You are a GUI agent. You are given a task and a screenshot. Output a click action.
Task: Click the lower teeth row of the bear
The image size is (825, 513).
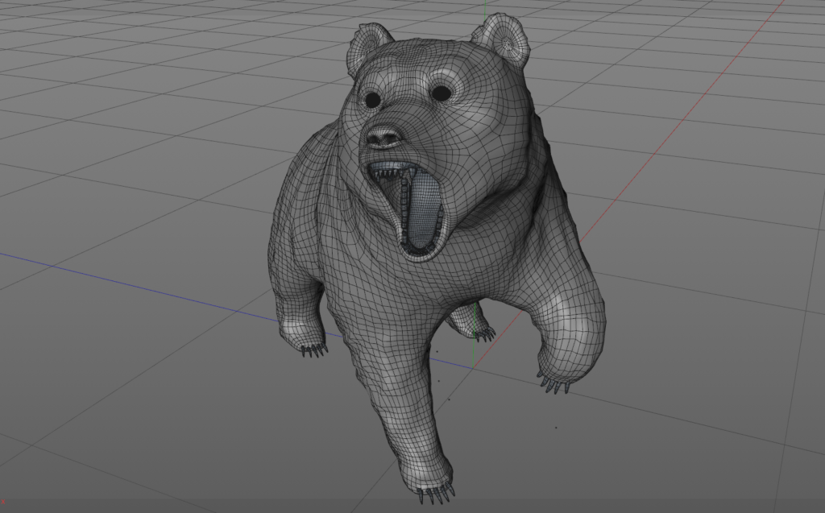[421, 252]
